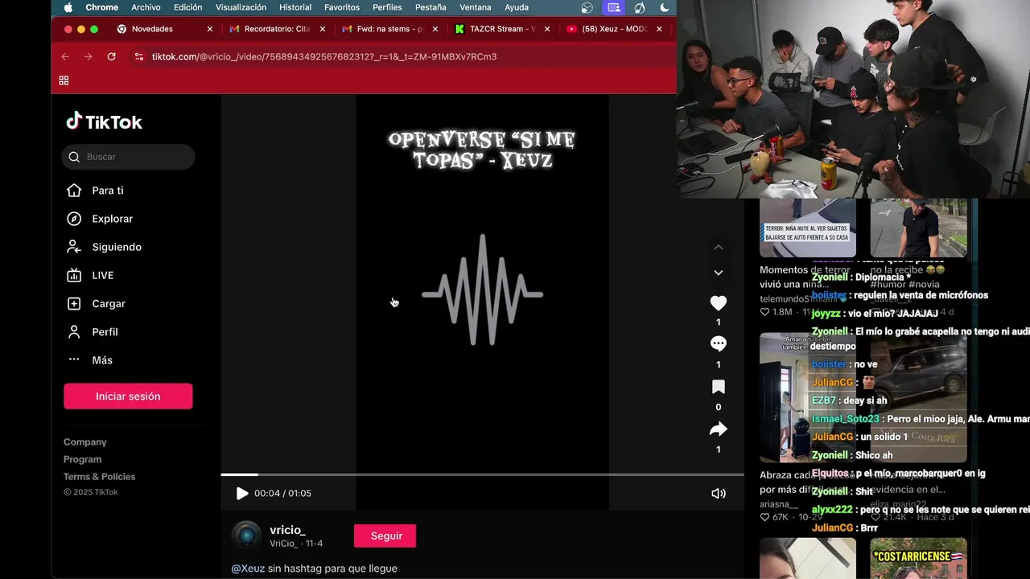Close the Novedades tab
The height and width of the screenshot is (579, 1030).
click(210, 29)
